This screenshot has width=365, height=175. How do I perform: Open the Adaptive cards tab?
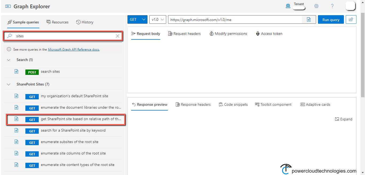tap(315, 104)
